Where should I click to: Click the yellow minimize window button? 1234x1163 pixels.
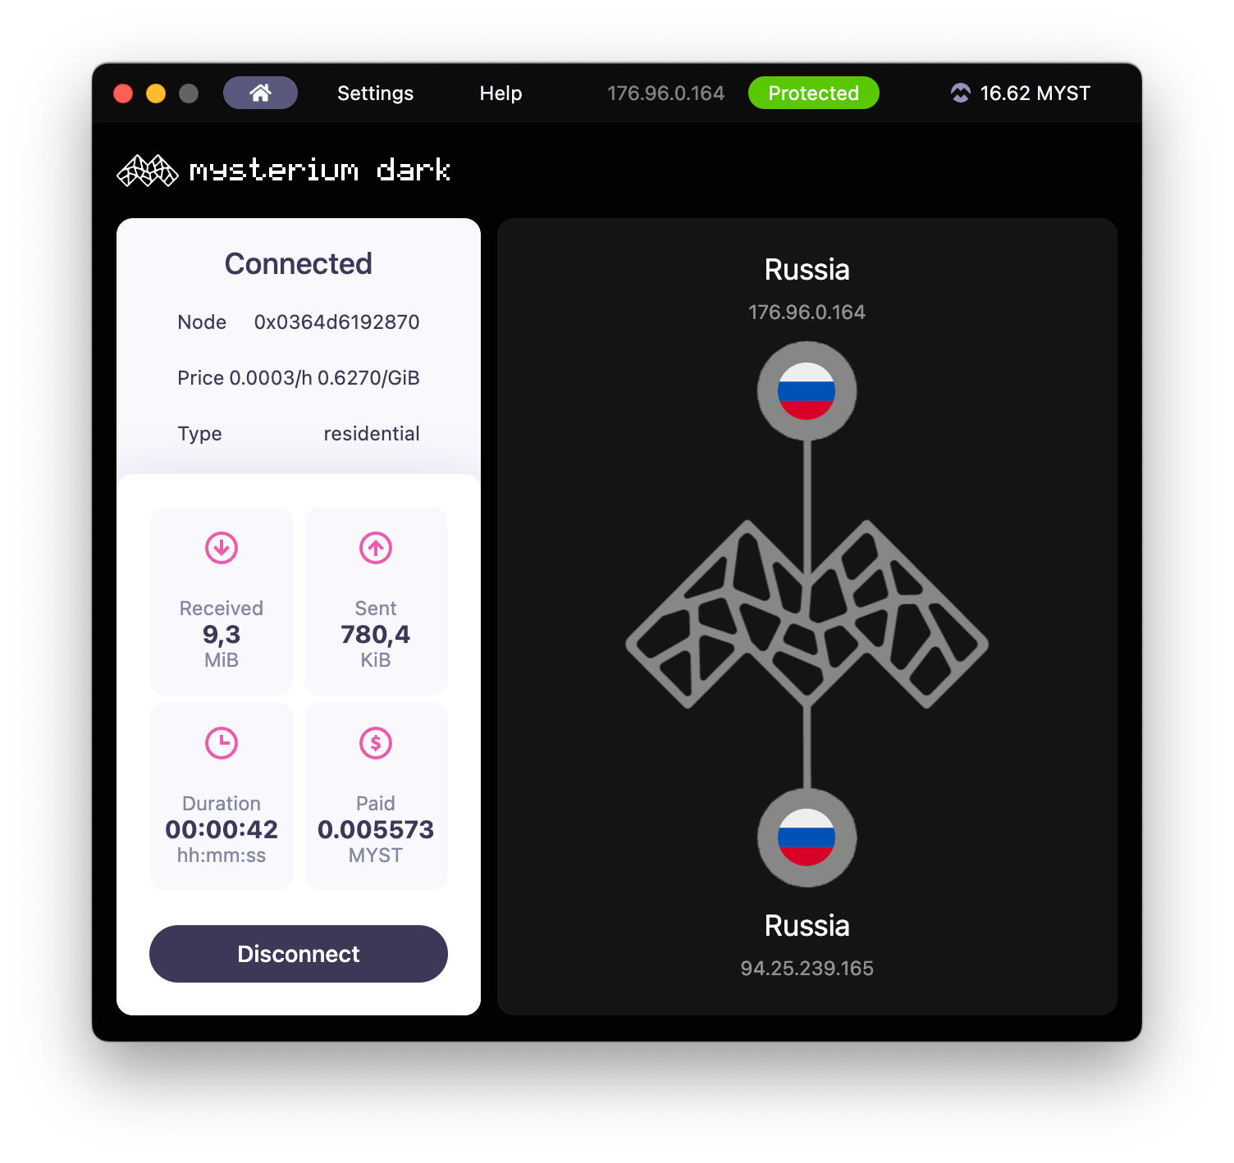156,93
